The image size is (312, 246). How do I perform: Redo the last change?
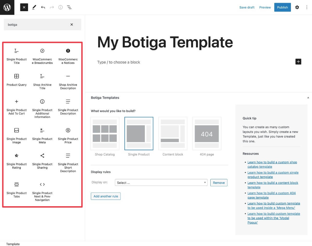tap(52, 7)
